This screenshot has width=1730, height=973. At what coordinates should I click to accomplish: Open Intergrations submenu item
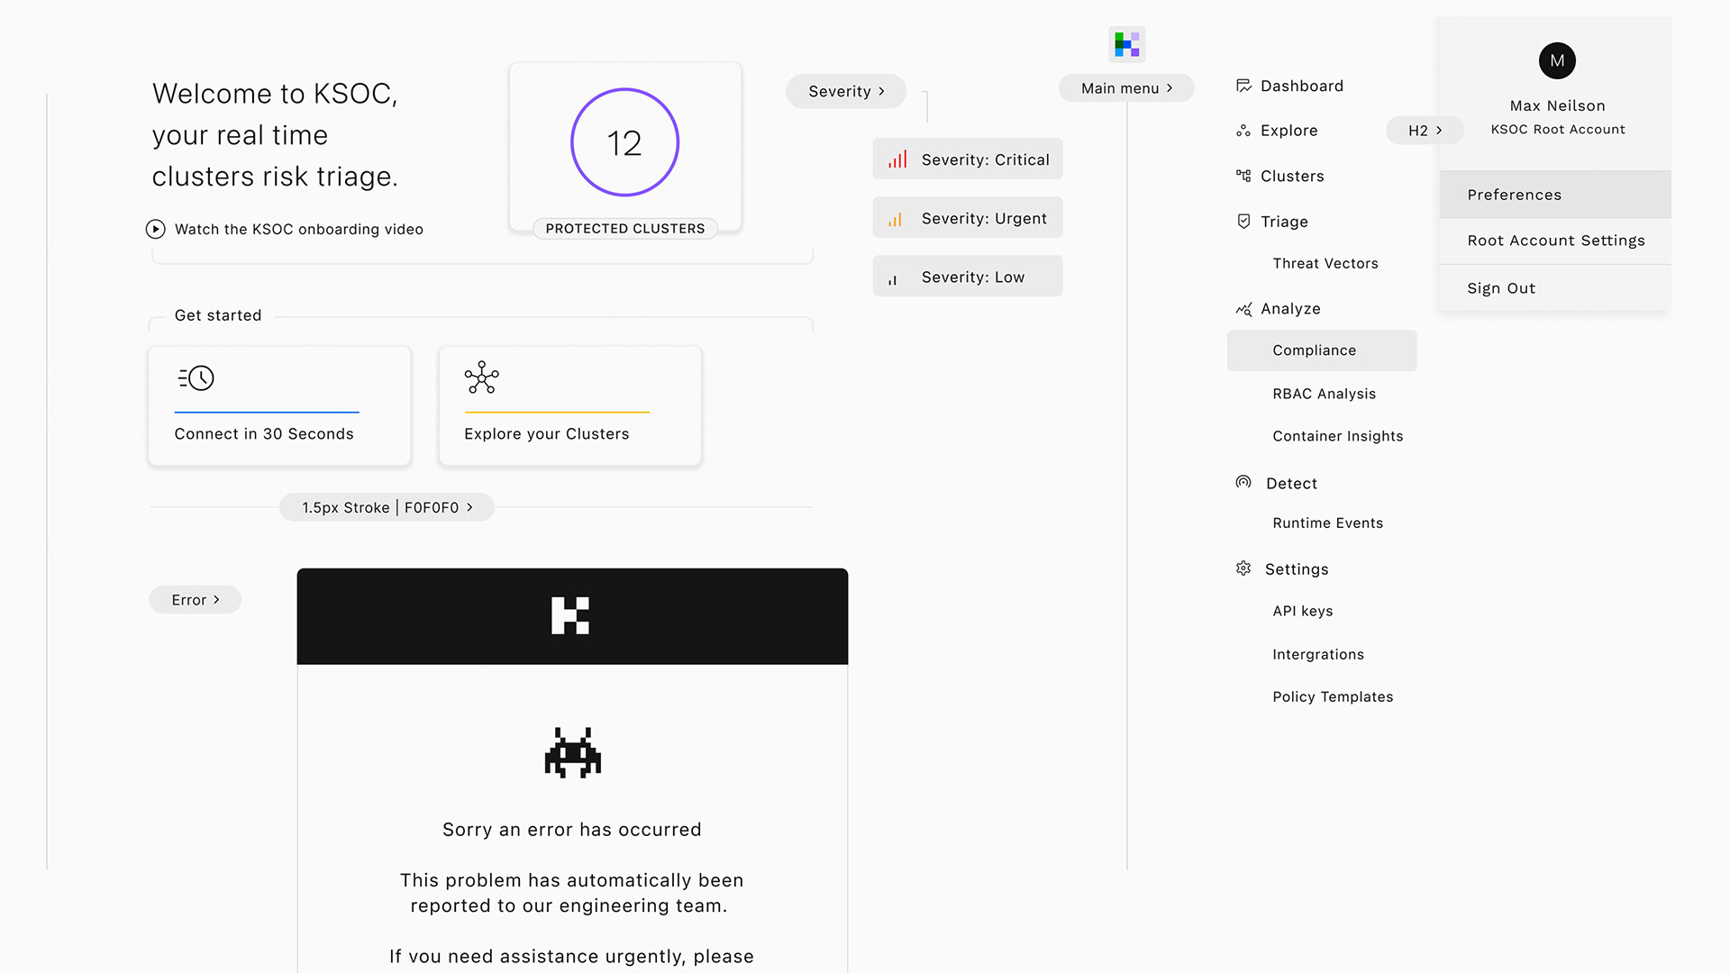(x=1317, y=655)
